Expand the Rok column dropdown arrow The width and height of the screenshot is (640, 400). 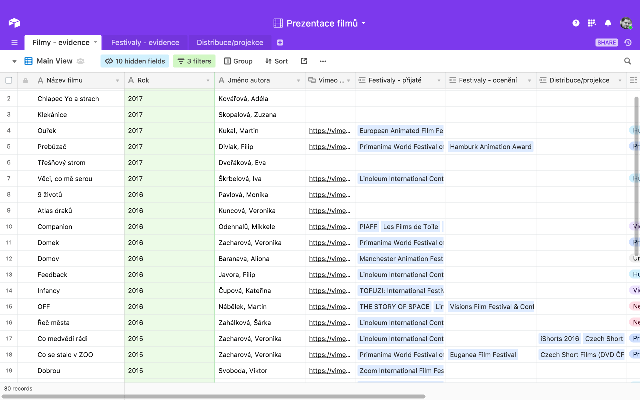coord(208,80)
